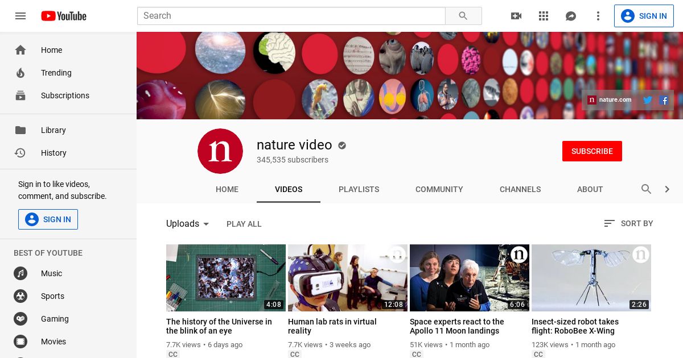Open the create video camera icon
This screenshot has height=358, width=683.
[516, 16]
